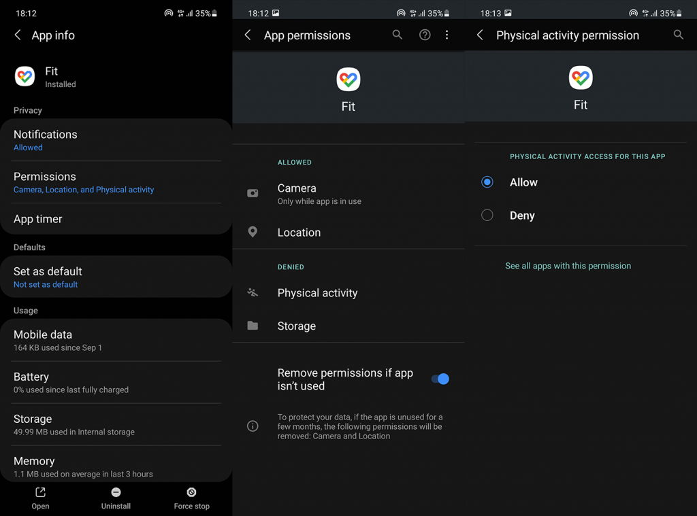Tap the Allow option label
This screenshot has height=516, width=697.
(523, 182)
